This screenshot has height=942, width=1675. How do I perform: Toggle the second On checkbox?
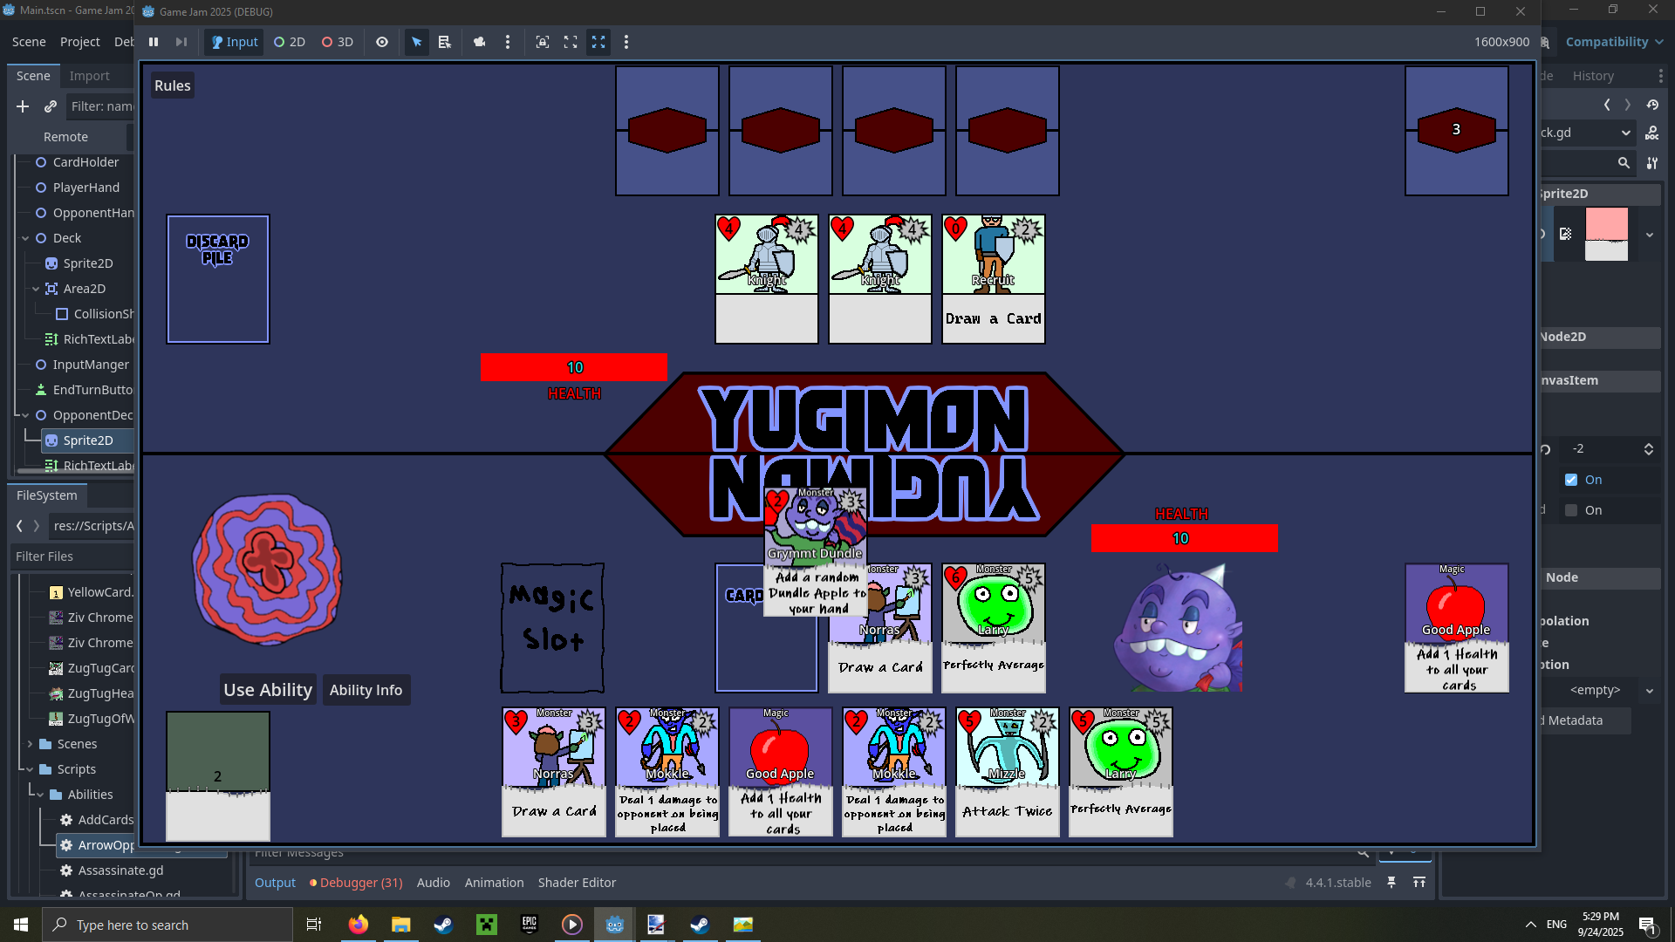coord(1571,510)
